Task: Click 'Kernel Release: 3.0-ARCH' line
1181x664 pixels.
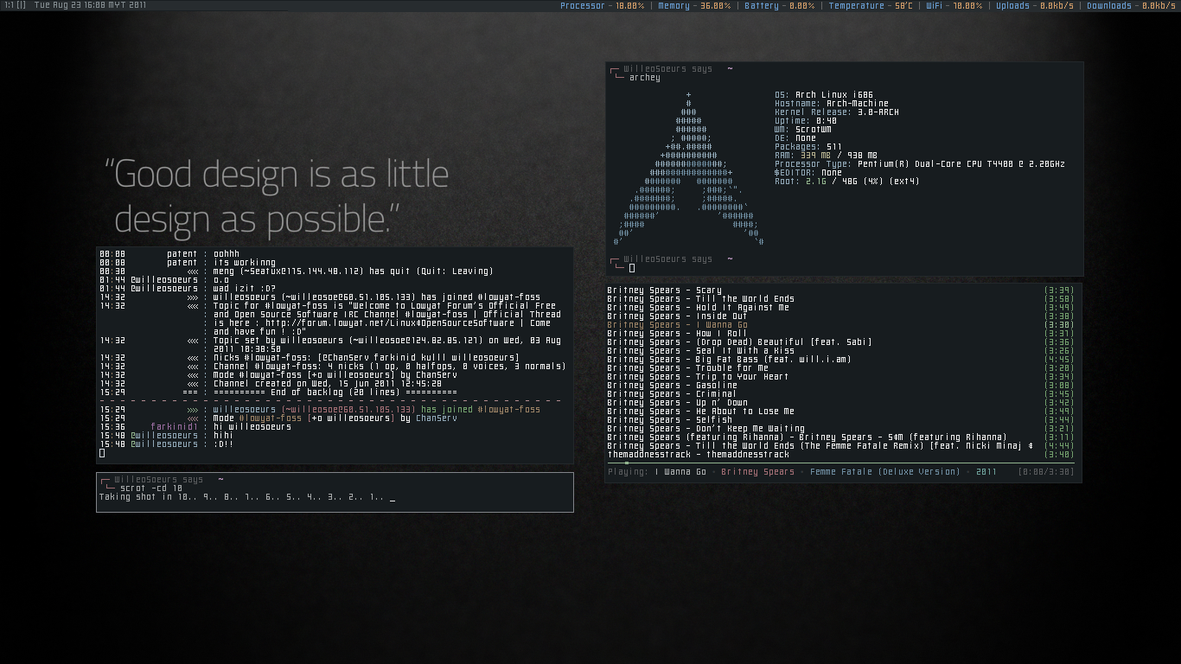Action: click(837, 112)
